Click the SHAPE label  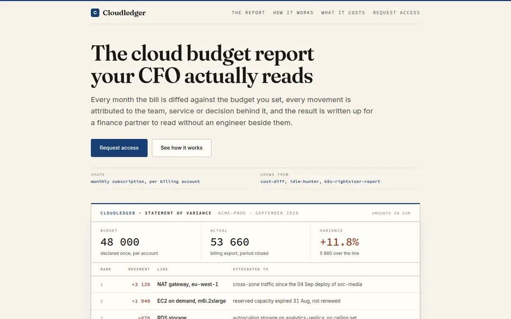coord(98,174)
